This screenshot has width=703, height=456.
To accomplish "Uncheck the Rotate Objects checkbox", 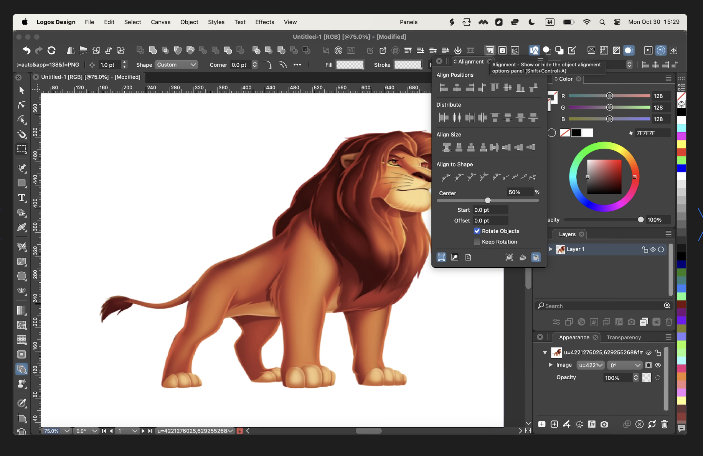I will click(x=477, y=231).
